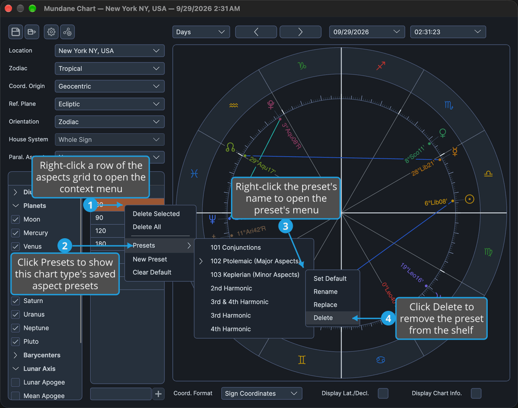This screenshot has width=518, height=408.
Task: Click the export chart icon
Action: tap(32, 32)
